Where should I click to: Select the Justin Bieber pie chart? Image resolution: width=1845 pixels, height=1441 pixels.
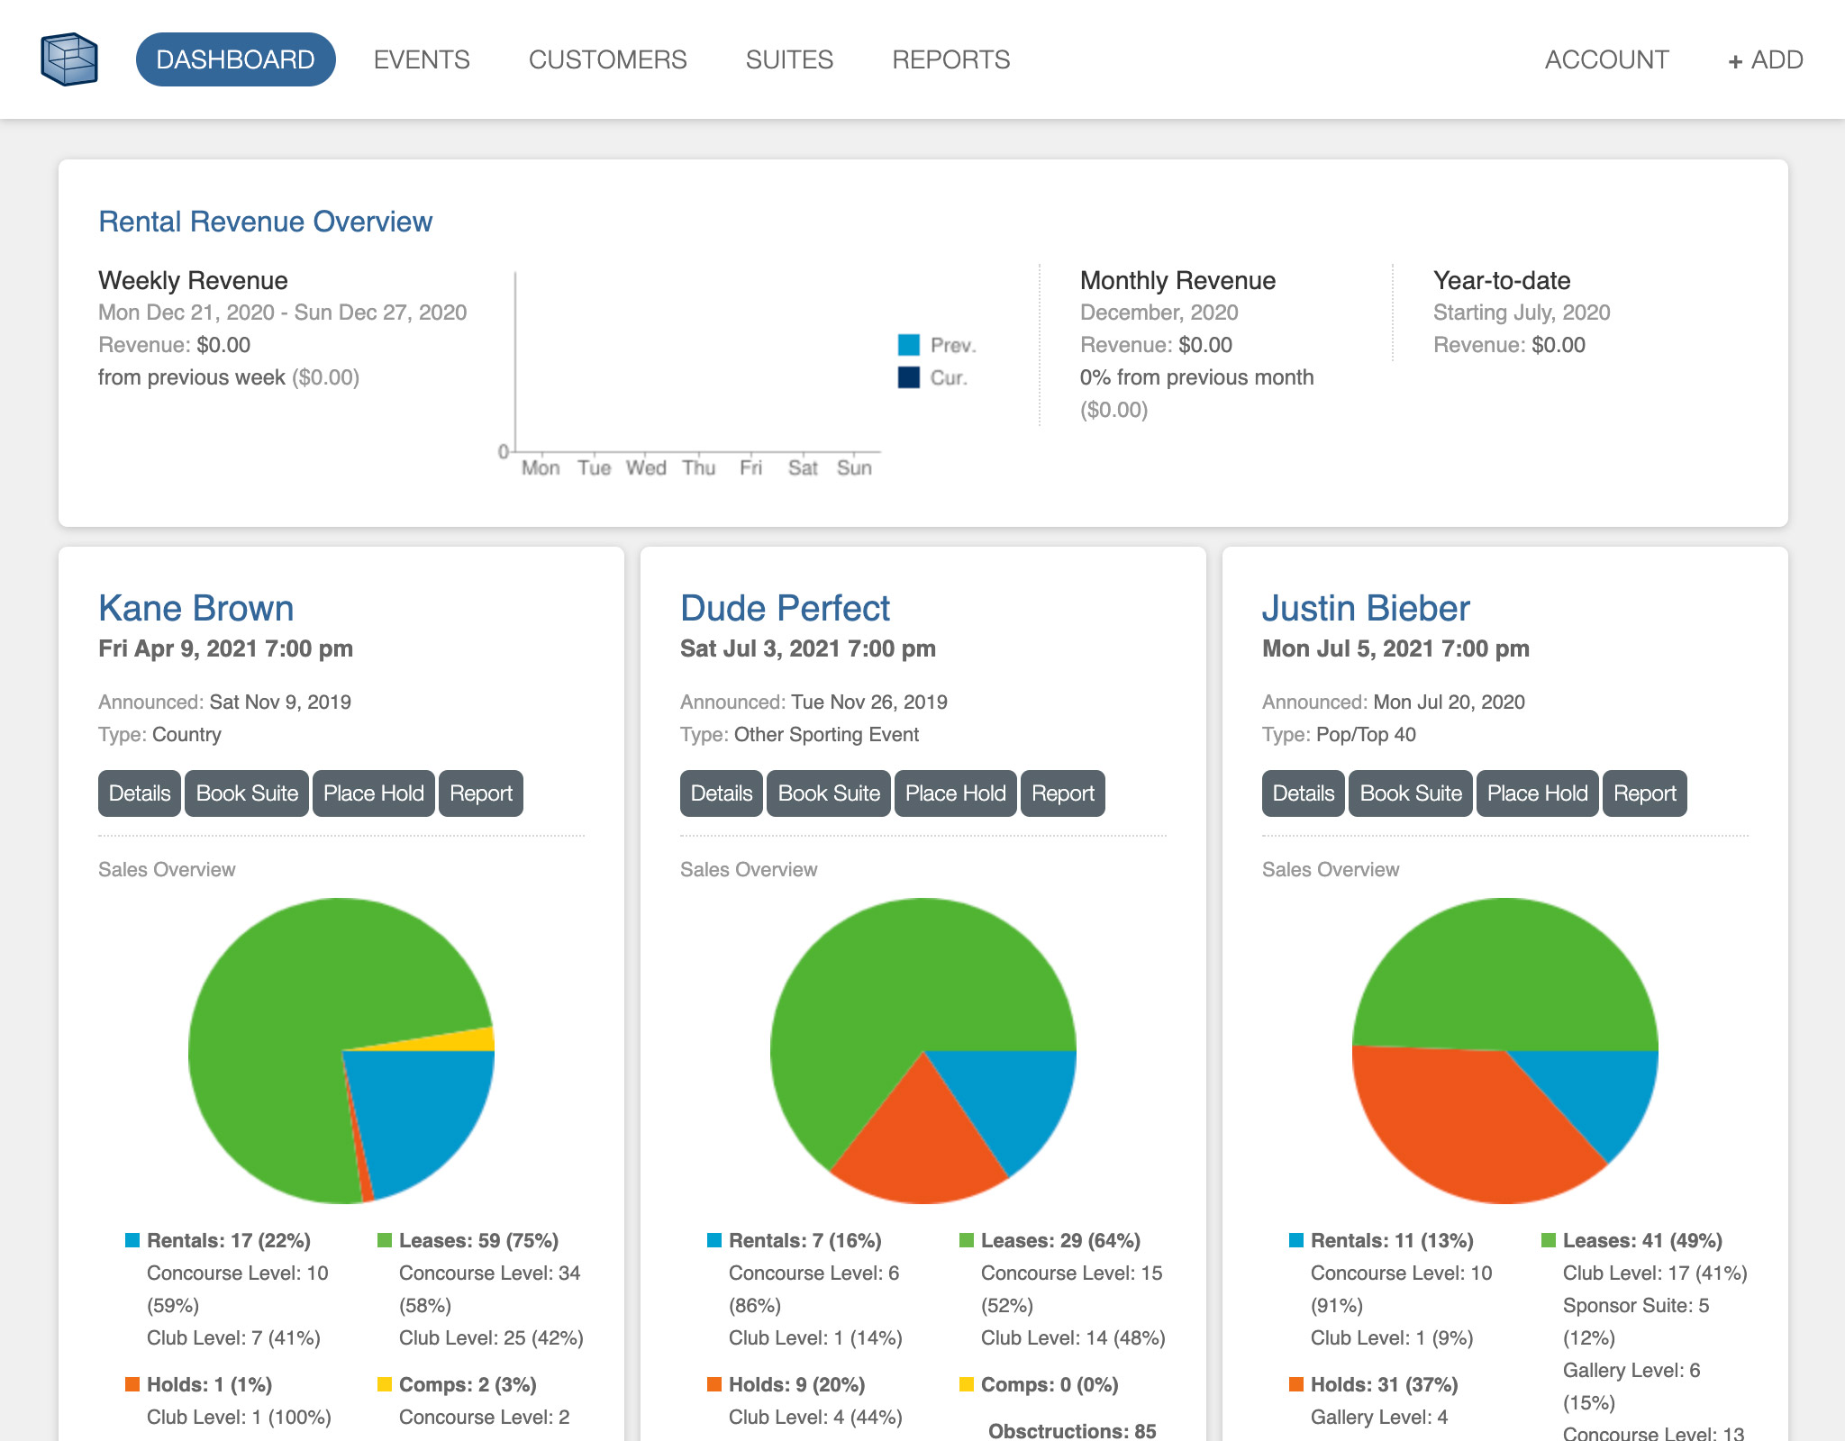pos(1505,1051)
